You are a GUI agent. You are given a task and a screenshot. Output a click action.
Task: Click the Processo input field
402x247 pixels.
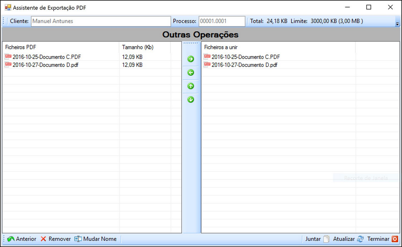222,21
